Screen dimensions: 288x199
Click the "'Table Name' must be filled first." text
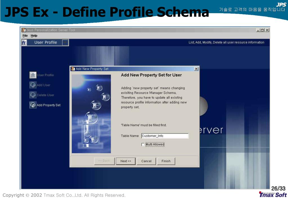point(144,125)
